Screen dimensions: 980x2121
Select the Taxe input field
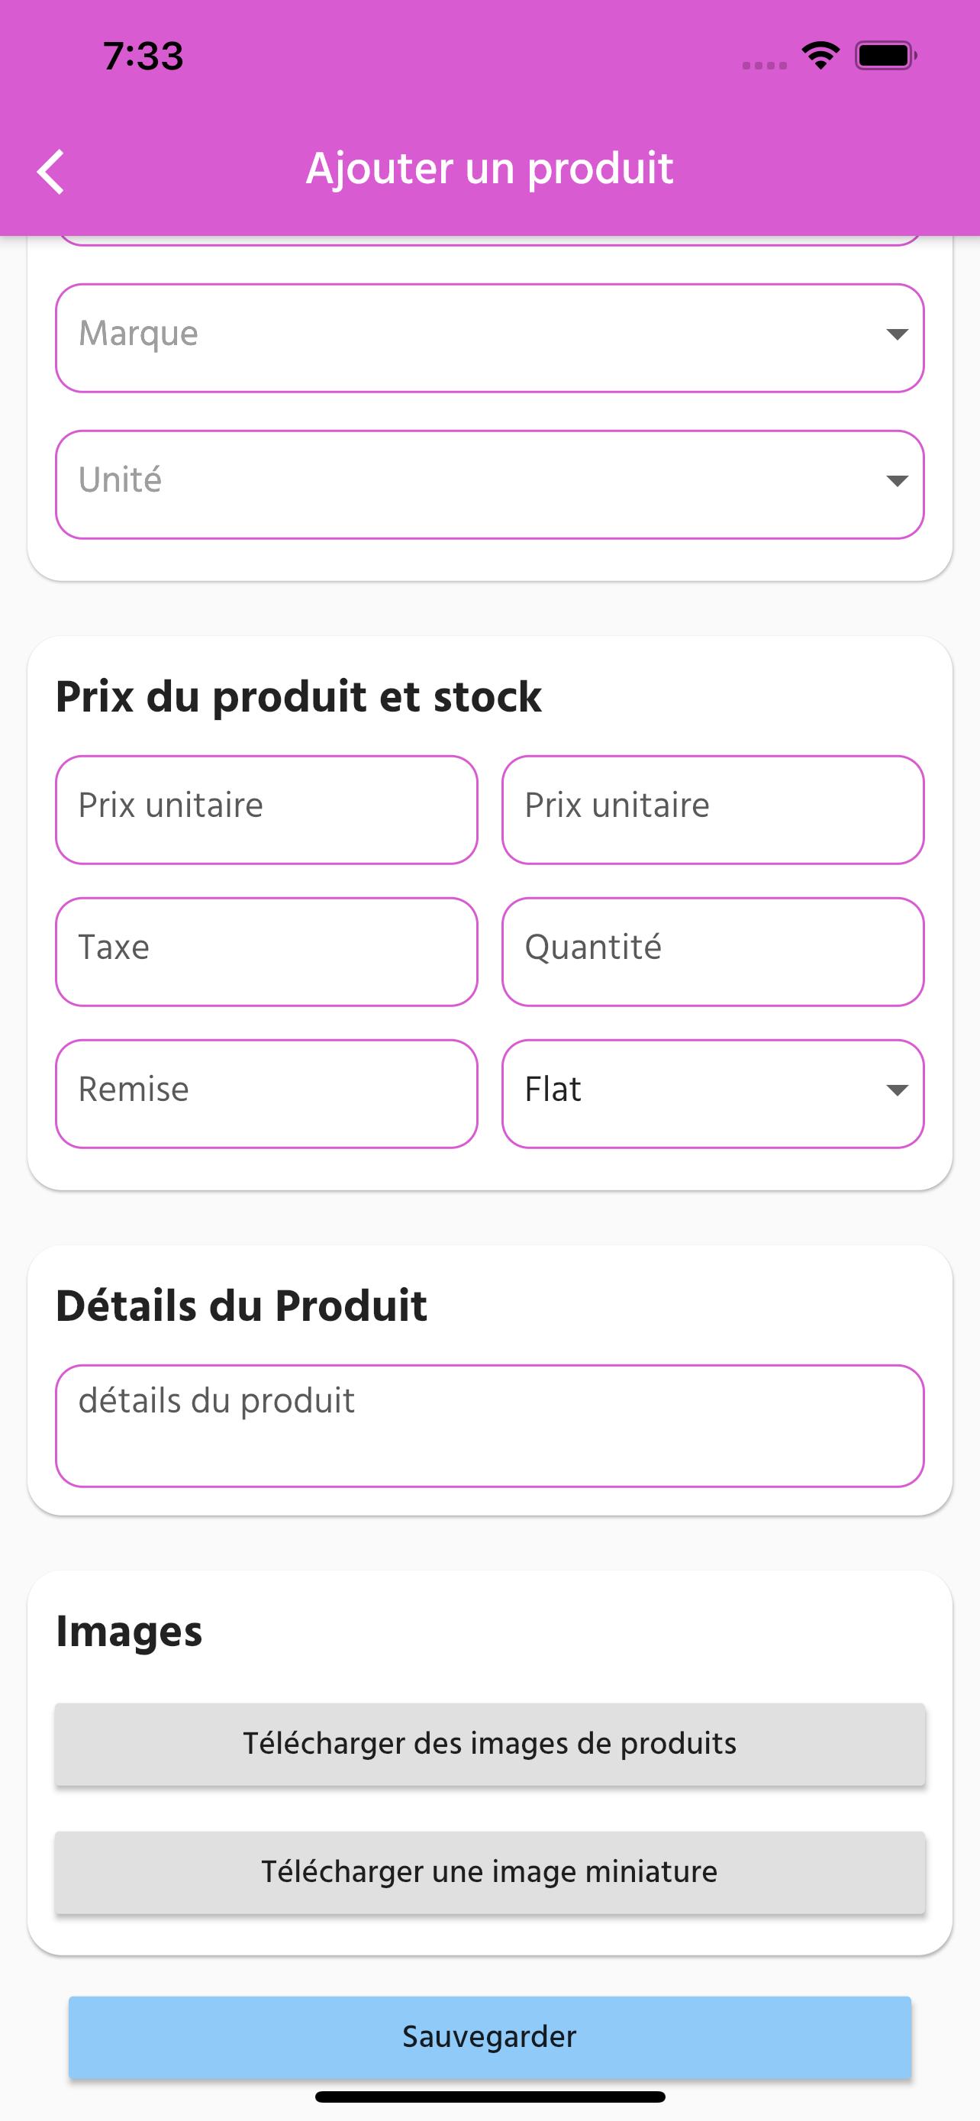click(266, 952)
